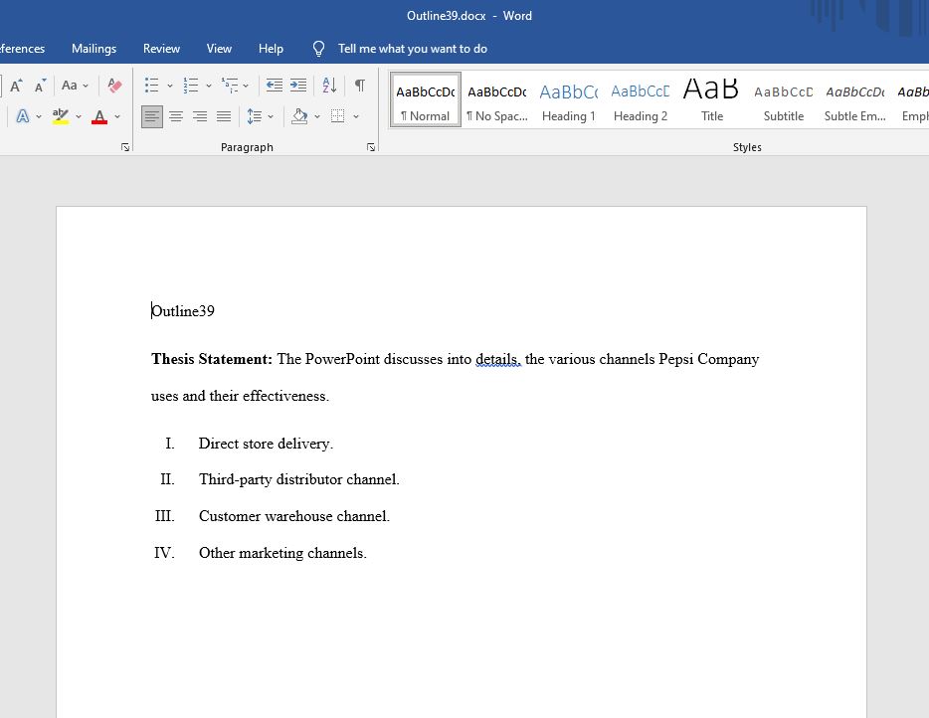The width and height of the screenshot is (929, 718).
Task: Open the Font dialog launcher
Action: [x=125, y=147]
